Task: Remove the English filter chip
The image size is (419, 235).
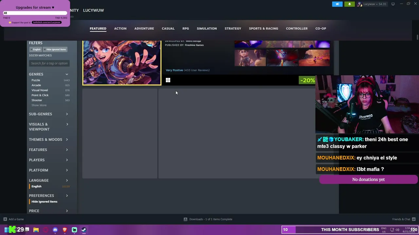Action: 35,49
